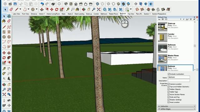
Task: Select the Protractor tool
Action: tap(4, 74)
